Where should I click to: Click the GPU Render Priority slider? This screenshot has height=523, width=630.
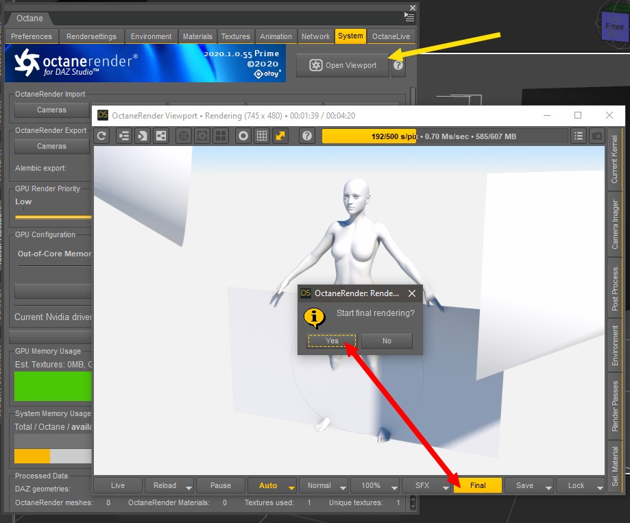(x=53, y=217)
